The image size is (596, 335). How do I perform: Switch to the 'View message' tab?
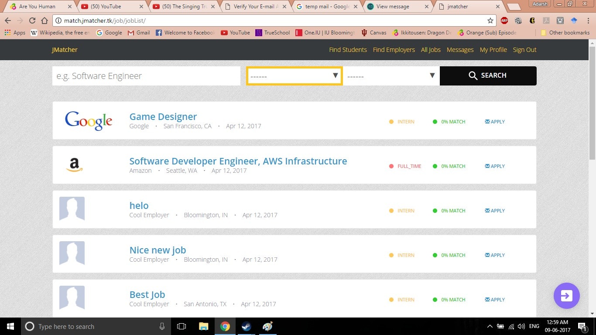click(399, 7)
